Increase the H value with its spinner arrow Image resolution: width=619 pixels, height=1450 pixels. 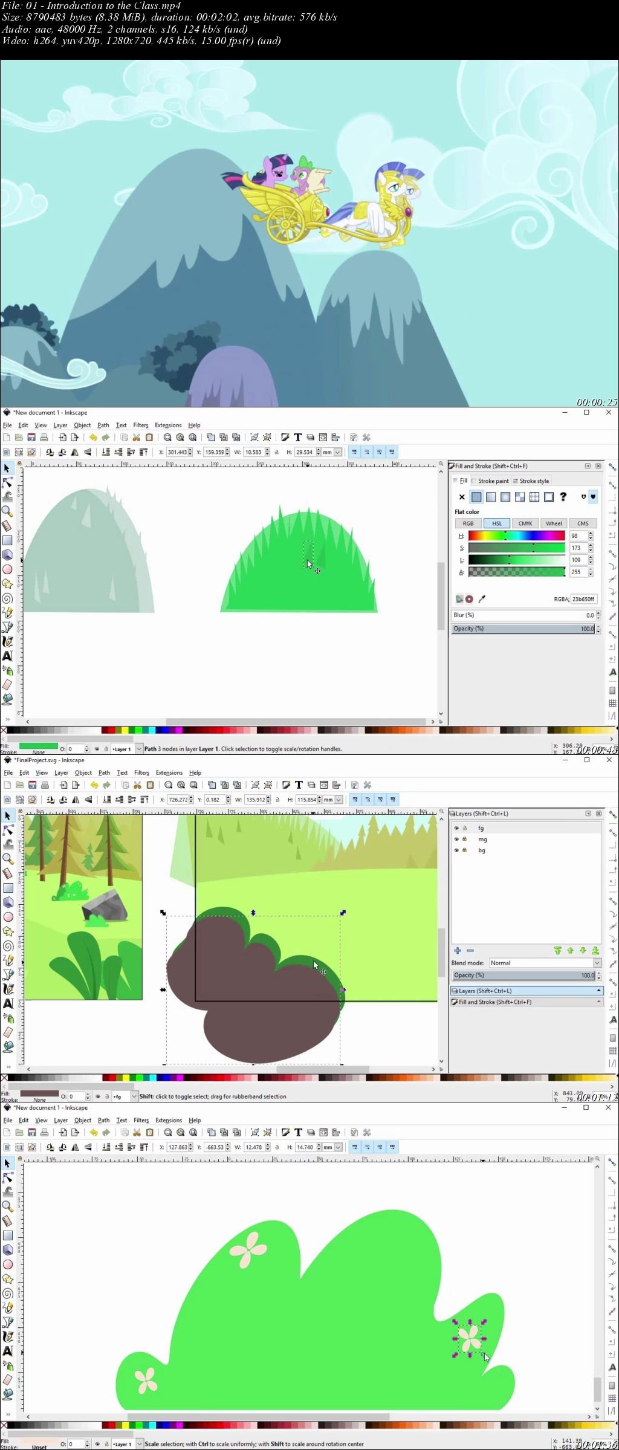(x=591, y=534)
